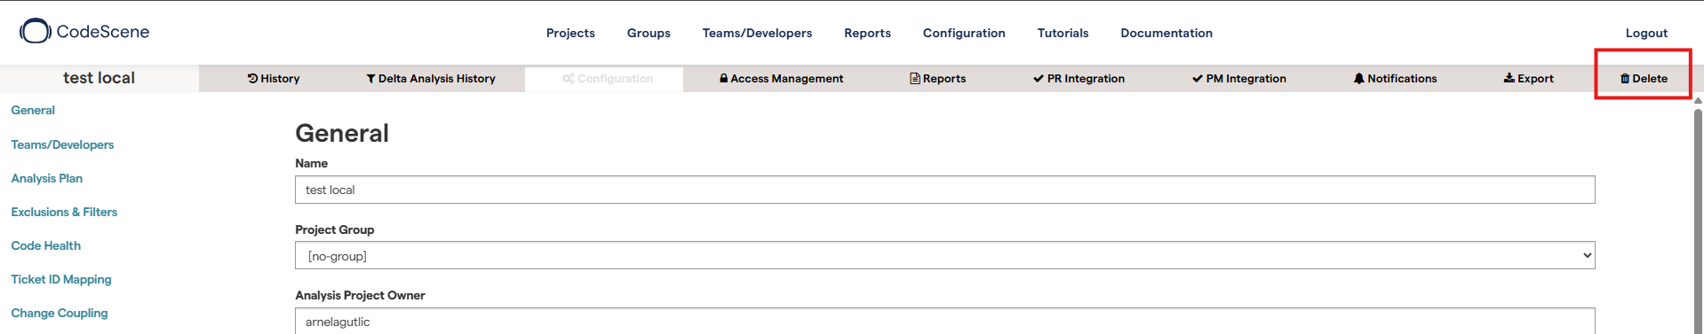This screenshot has height=334, width=1704.
Task: Edit the Analysis Project Owner field
Action: 945,321
